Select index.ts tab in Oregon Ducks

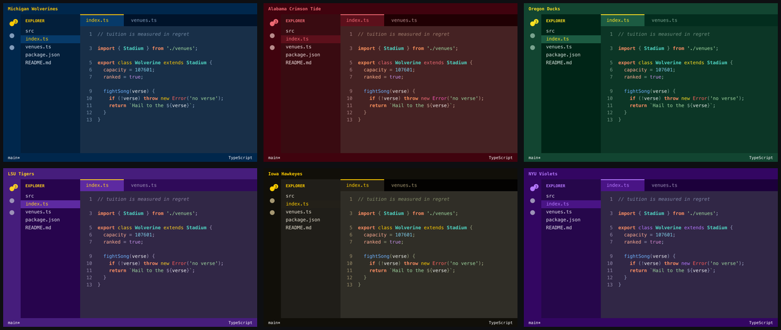tap(622, 20)
